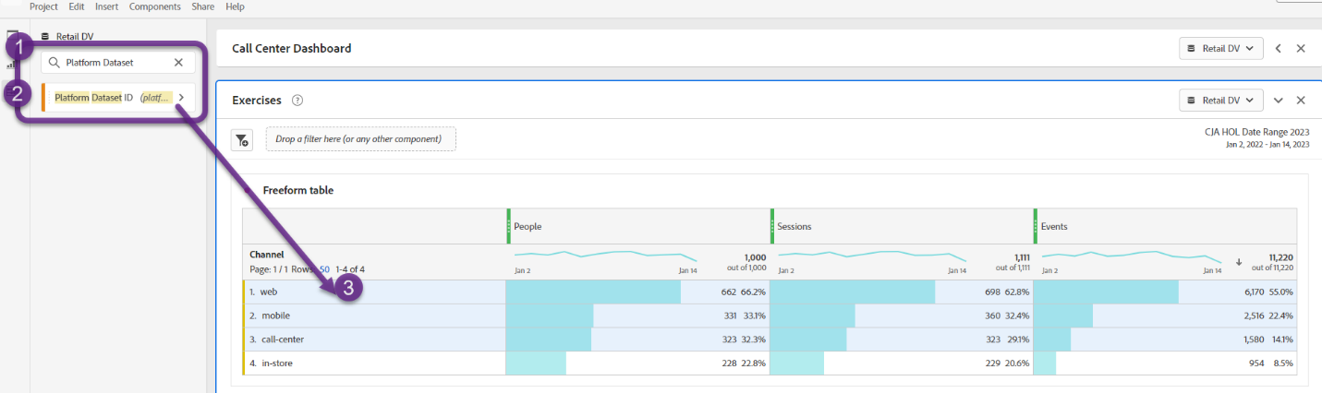The width and height of the screenshot is (1322, 393).
Task: Expand the Call Center Dashboard panel arrow
Action: [1278, 48]
